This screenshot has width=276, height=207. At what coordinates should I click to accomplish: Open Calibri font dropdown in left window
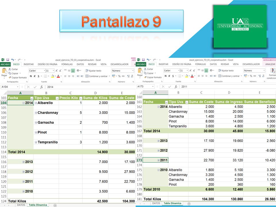tap(44, 71)
